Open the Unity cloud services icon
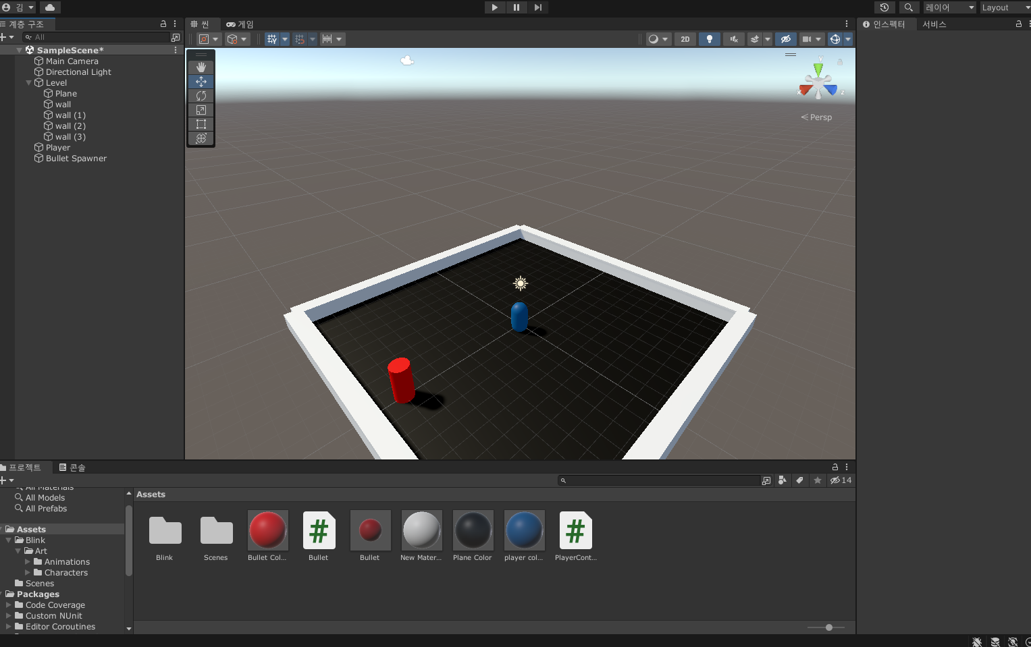1031x647 pixels. pyautogui.click(x=50, y=7)
